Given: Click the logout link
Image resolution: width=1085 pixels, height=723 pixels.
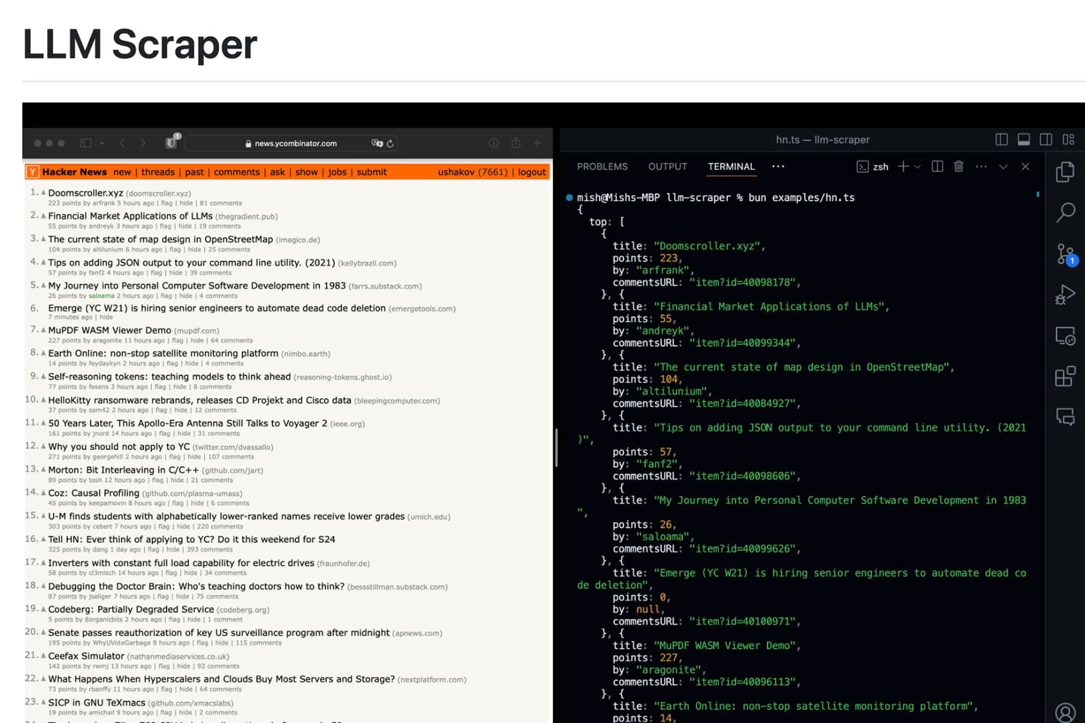Looking at the screenshot, I should 532,172.
